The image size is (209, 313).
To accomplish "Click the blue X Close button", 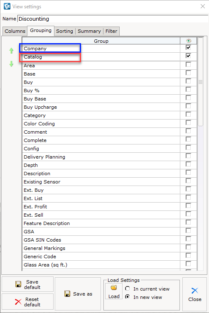I will [195, 294].
